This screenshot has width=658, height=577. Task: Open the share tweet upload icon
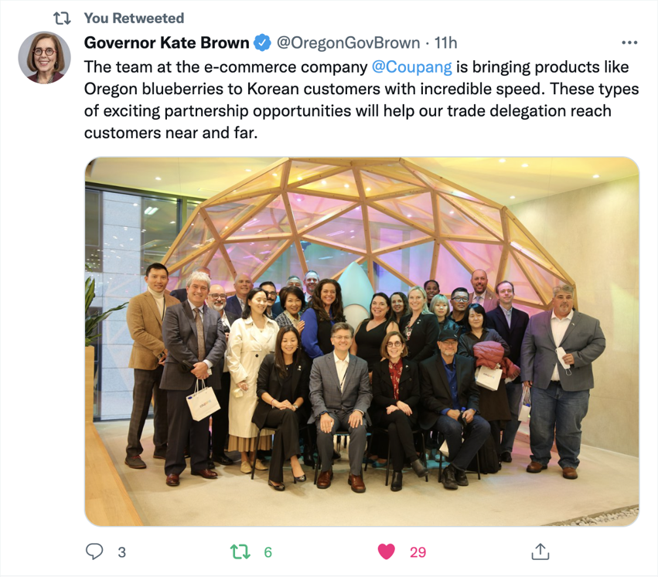click(540, 552)
